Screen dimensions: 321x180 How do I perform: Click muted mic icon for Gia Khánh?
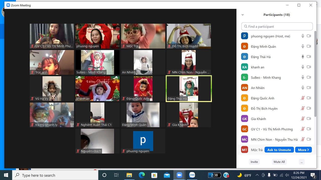pos(303,119)
